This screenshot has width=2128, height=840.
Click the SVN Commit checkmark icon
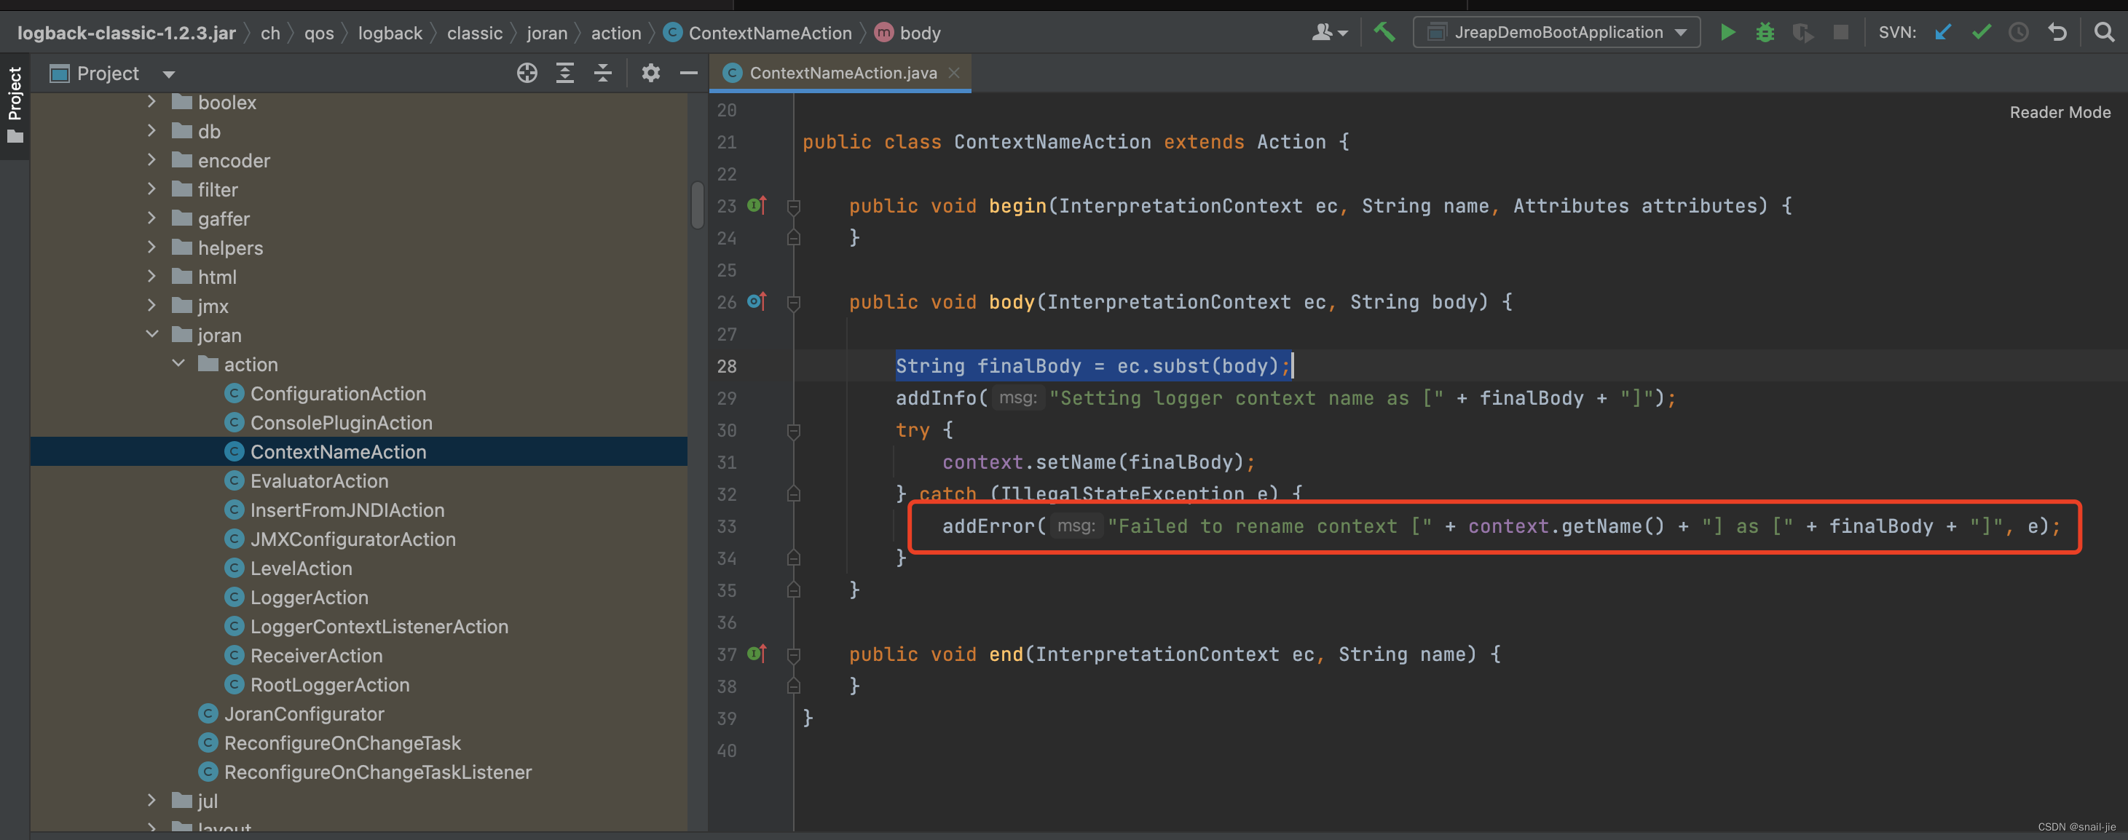point(1980,32)
